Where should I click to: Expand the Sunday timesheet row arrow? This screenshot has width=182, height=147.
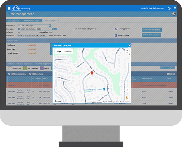coord(7,85)
